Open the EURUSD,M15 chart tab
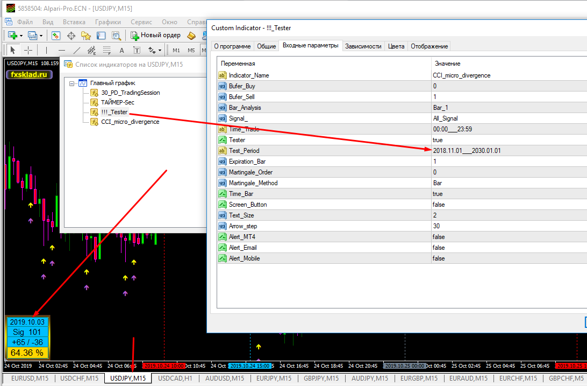587x386 pixels. [x=30, y=378]
